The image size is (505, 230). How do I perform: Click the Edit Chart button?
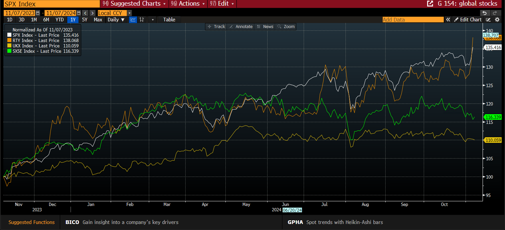(x=468, y=20)
